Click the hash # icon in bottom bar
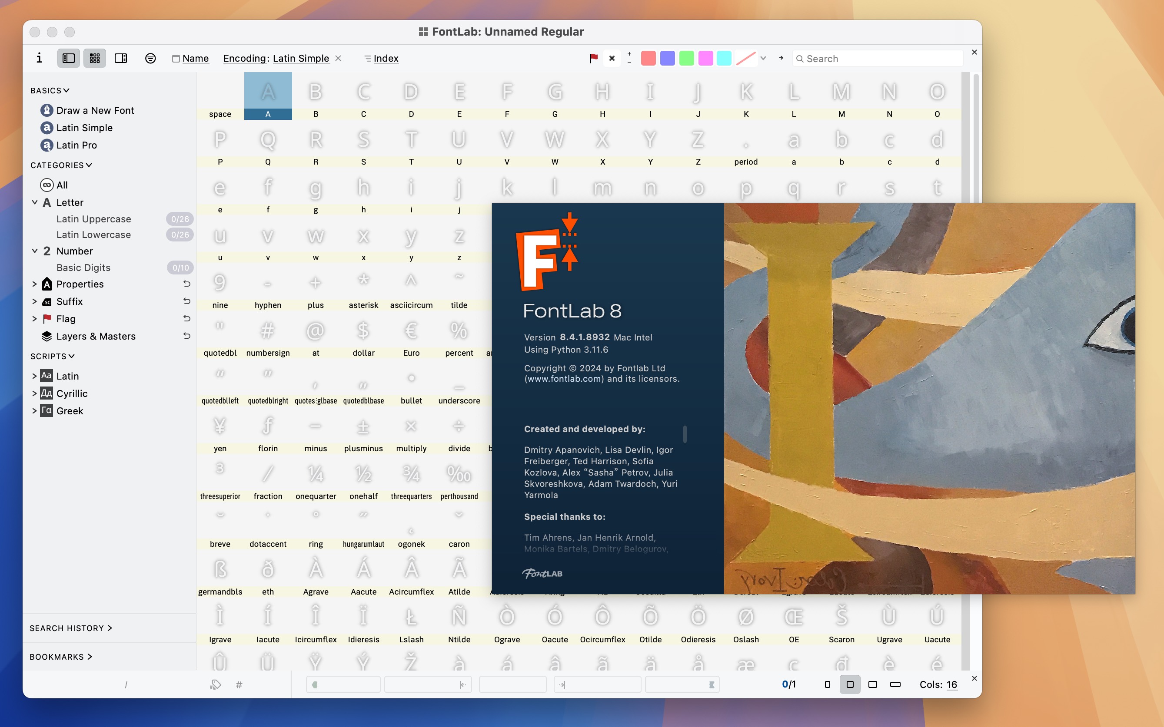Viewport: 1164px width, 727px height. 239,684
